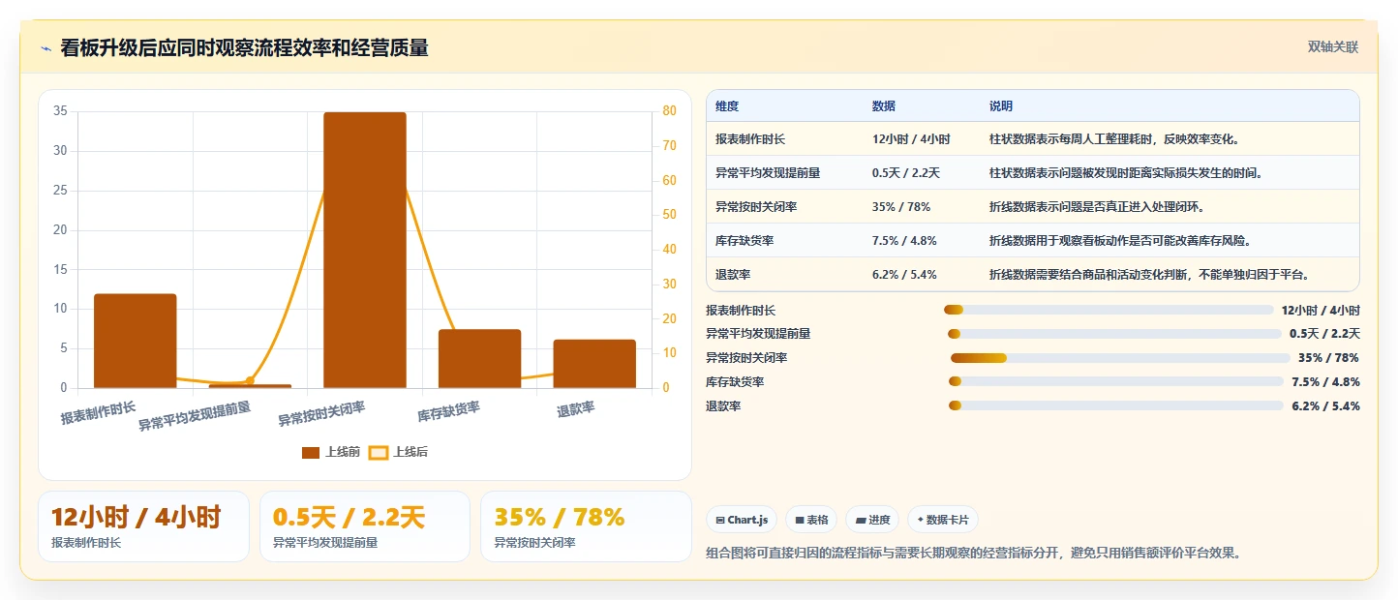This screenshot has width=1398, height=600.
Task: Select the 异常按时关闭率 bar in chart
Action: pyautogui.click(x=365, y=250)
